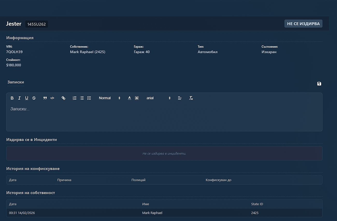This screenshot has height=221, width=337.
Task: Click owner name Mark Raphael (2425)
Action: 88,52
